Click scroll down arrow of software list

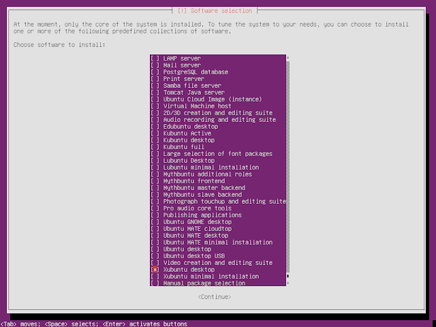[x=287, y=283]
